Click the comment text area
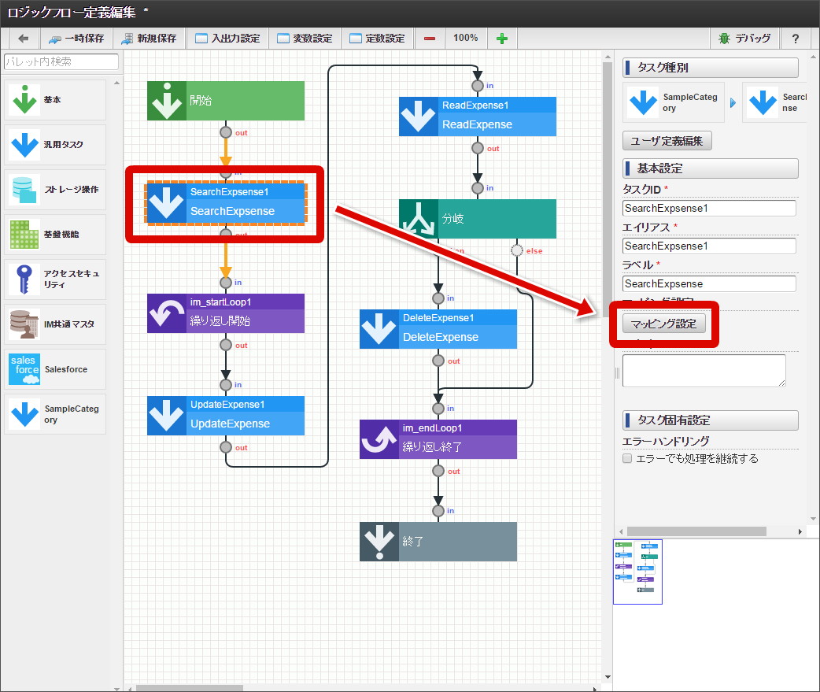820x692 pixels. pyautogui.click(x=704, y=371)
